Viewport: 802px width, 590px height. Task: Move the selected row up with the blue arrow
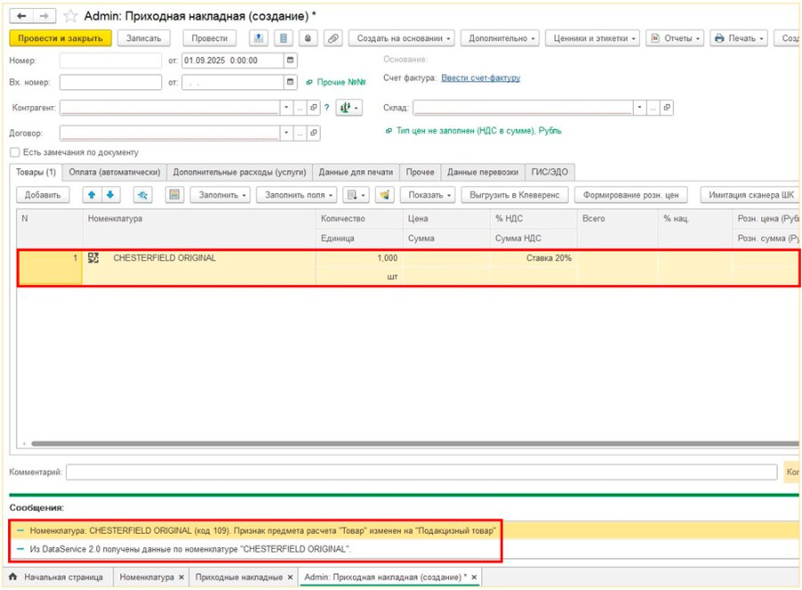92,195
